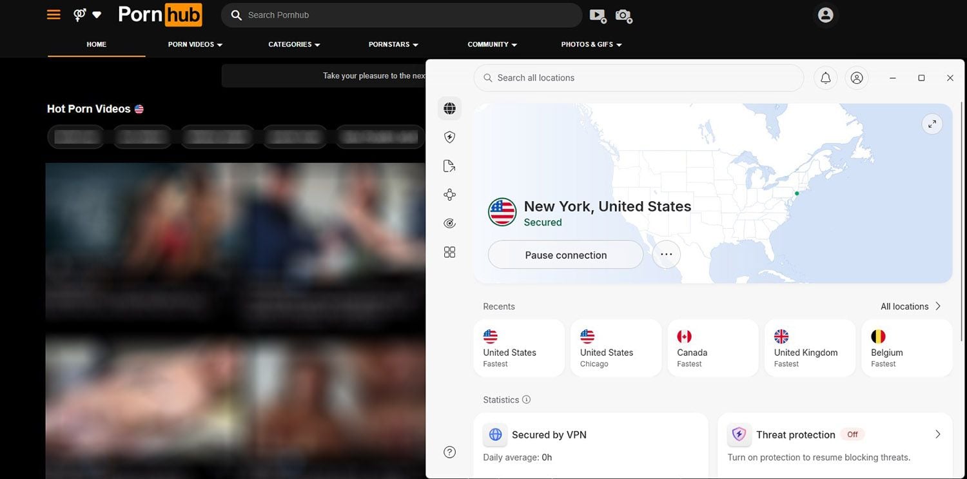This screenshot has height=479, width=967.
Task: Click New York, United States heading
Action: pyautogui.click(x=607, y=206)
